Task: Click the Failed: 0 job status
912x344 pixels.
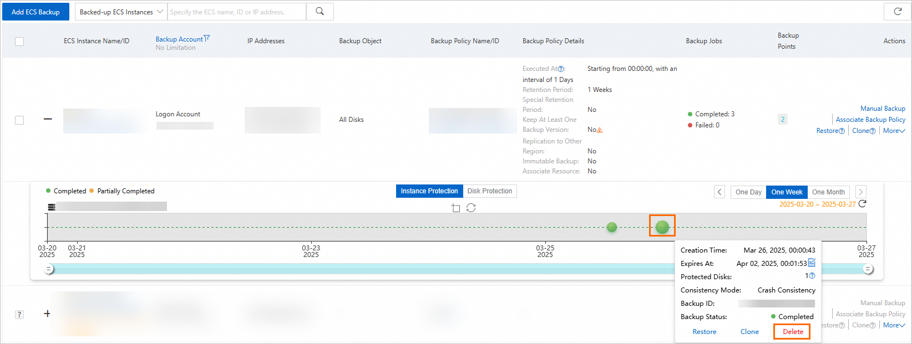Action: point(703,125)
